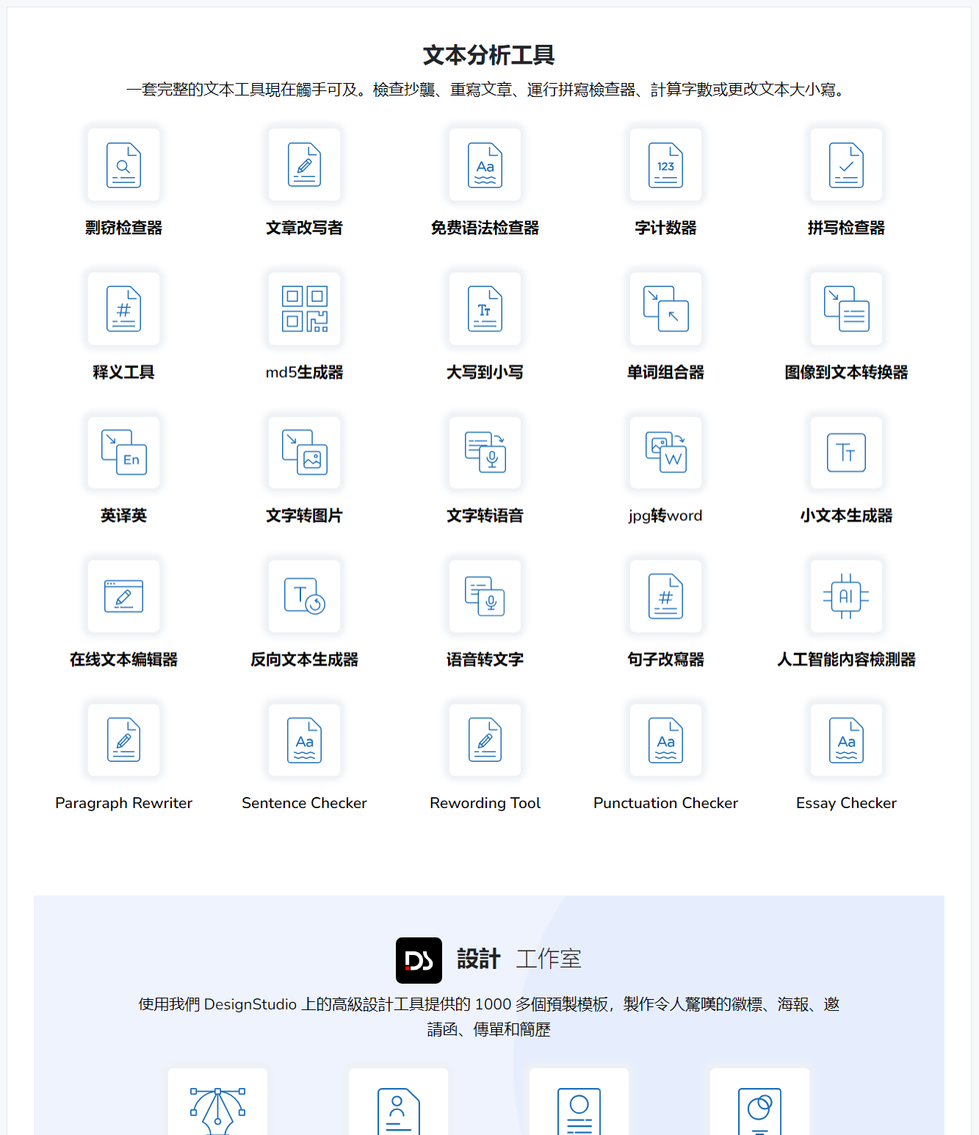Click the Essay Checker label
Viewport: 979px width, 1135px height.
click(846, 803)
